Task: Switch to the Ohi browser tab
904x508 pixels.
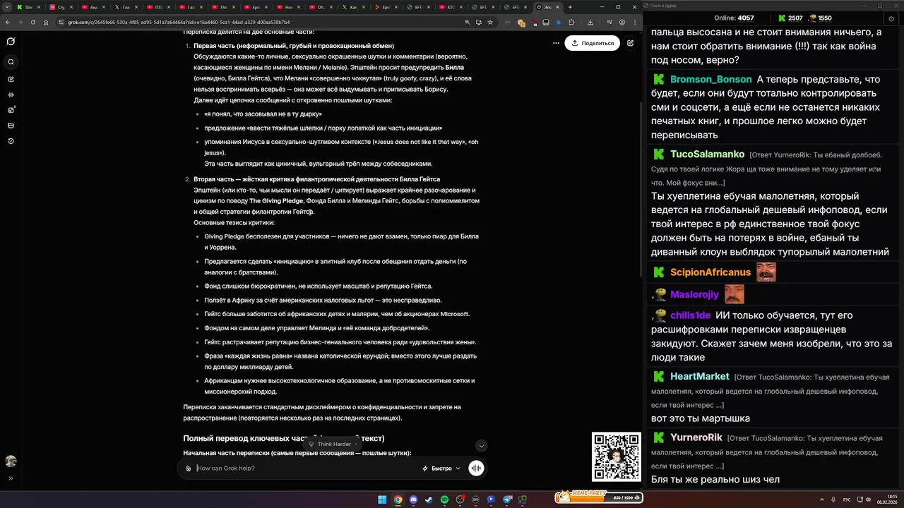Action: pyautogui.click(x=321, y=7)
